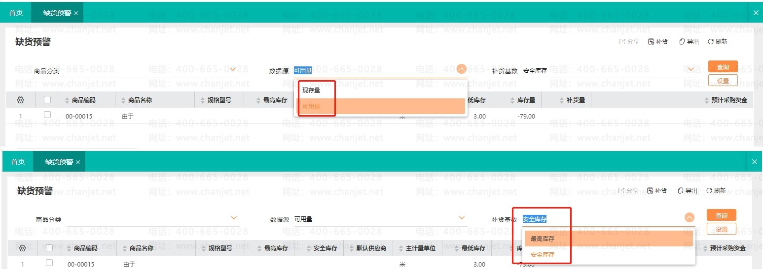This screenshot has width=763, height=269.
Task: Choose 安全库存 option in 补货基数 list
Action: click(609, 255)
